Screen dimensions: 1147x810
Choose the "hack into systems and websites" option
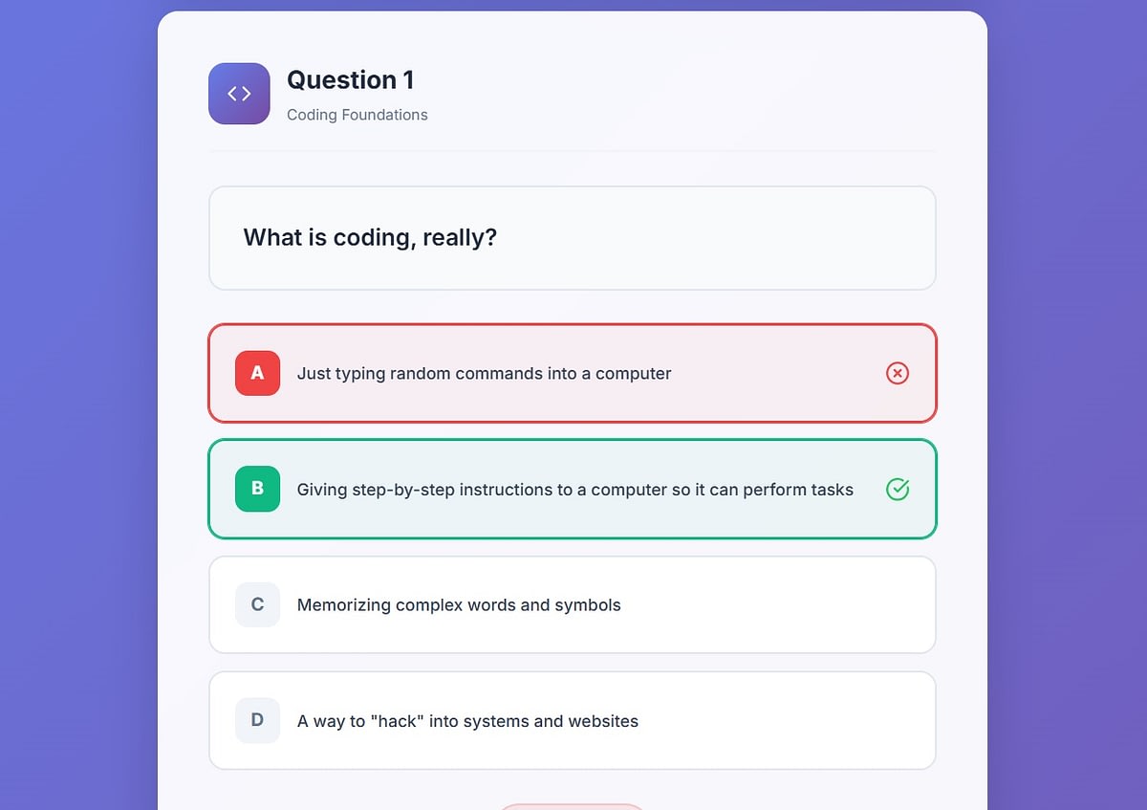[x=467, y=721]
